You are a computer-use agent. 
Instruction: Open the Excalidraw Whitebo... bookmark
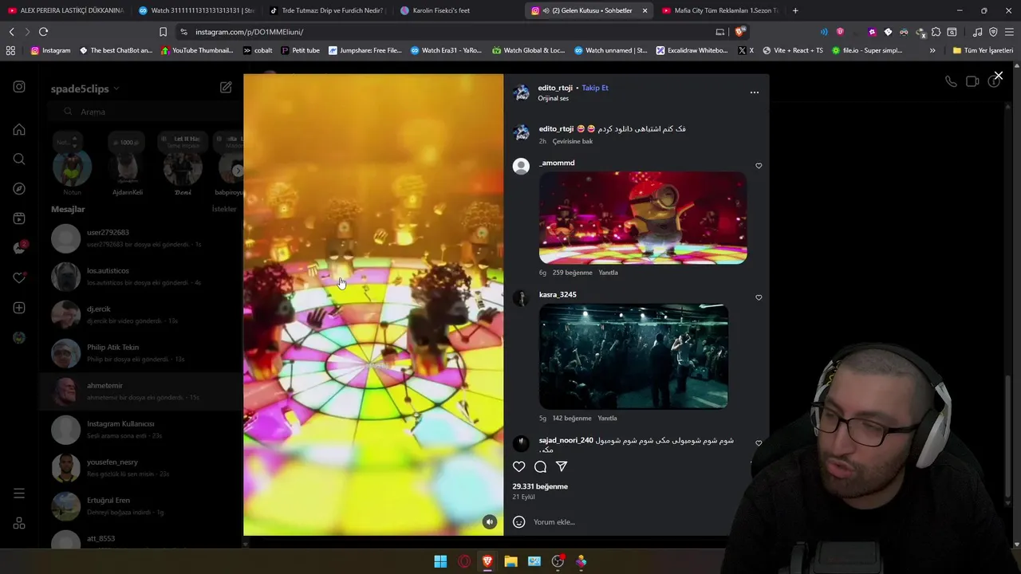tap(692, 50)
